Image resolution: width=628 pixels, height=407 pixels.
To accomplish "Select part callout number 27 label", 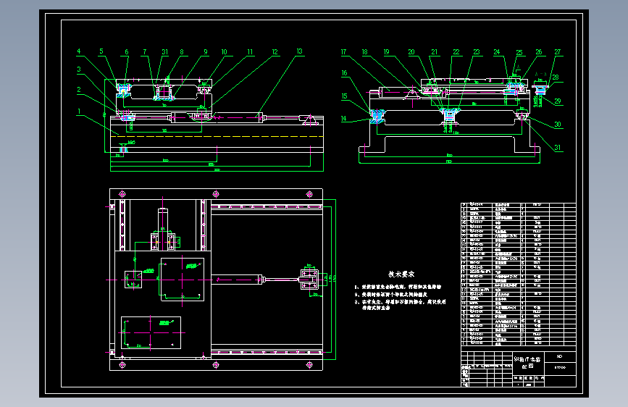I will (558, 52).
